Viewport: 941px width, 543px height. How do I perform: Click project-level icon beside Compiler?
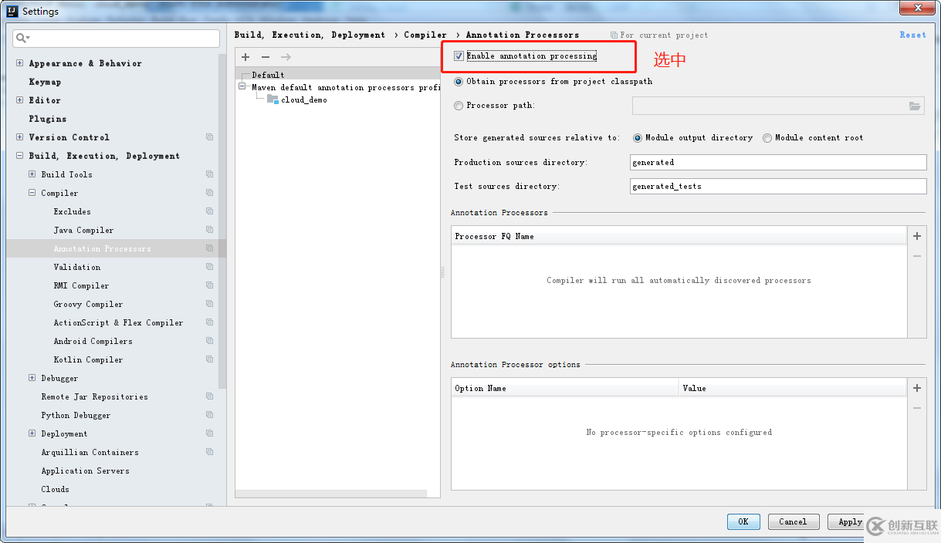click(209, 193)
